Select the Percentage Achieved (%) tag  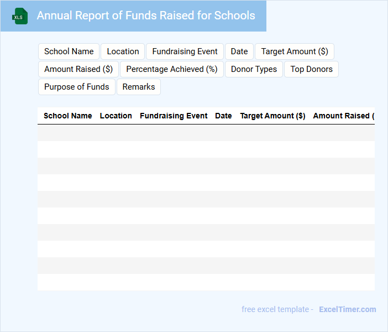click(x=172, y=69)
